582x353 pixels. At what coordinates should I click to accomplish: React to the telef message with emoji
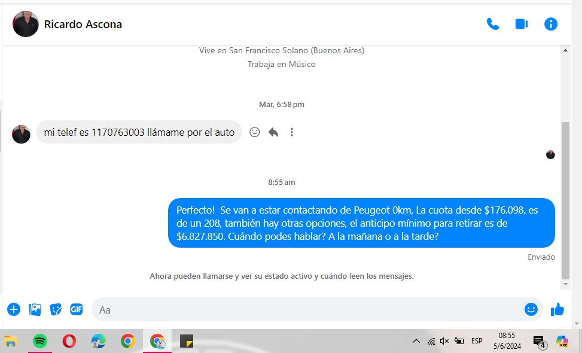point(255,132)
